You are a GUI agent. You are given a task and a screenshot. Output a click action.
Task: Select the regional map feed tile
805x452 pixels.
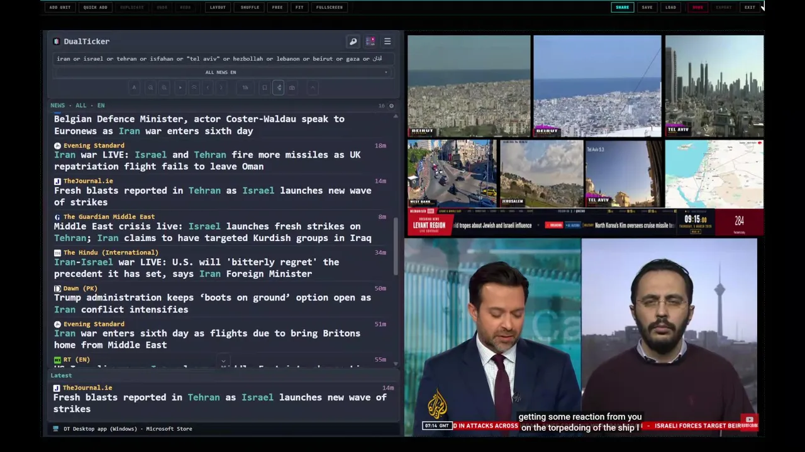(x=714, y=174)
